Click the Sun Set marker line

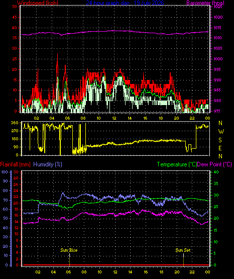click(183, 259)
